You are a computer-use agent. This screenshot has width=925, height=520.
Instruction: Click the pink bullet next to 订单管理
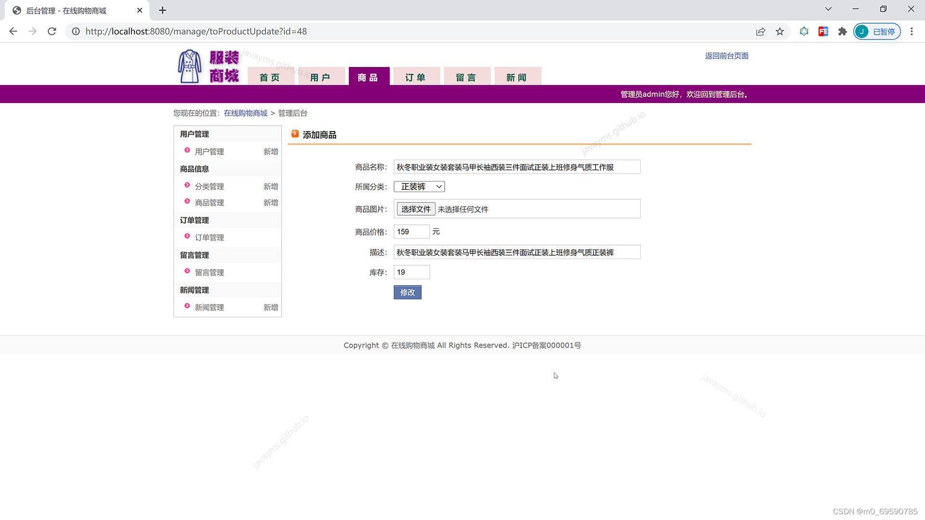pos(187,236)
